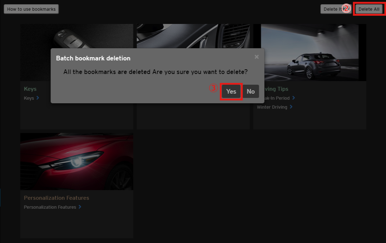Image resolution: width=386 pixels, height=243 pixels.
Task: Confirm deletion with the Yes button
Action: (x=231, y=91)
